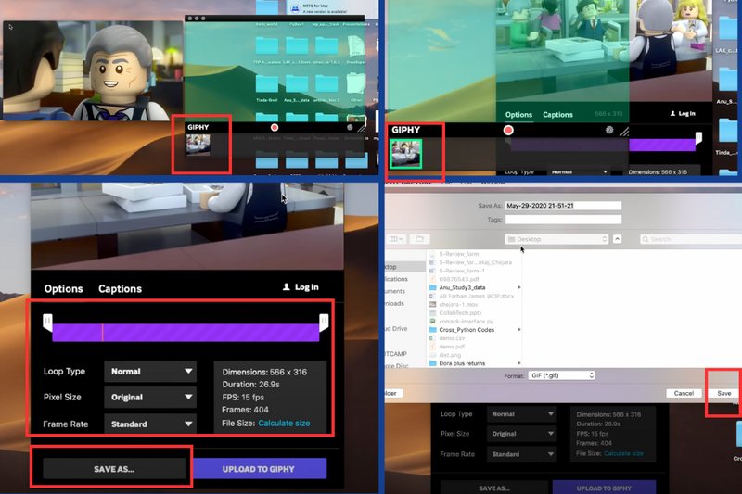Select the Anu_Study3_data folder in the file list
Image resolution: width=742 pixels, height=494 pixels.
click(462, 287)
